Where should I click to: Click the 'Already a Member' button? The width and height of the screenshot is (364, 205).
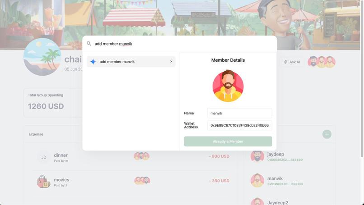pos(228,141)
